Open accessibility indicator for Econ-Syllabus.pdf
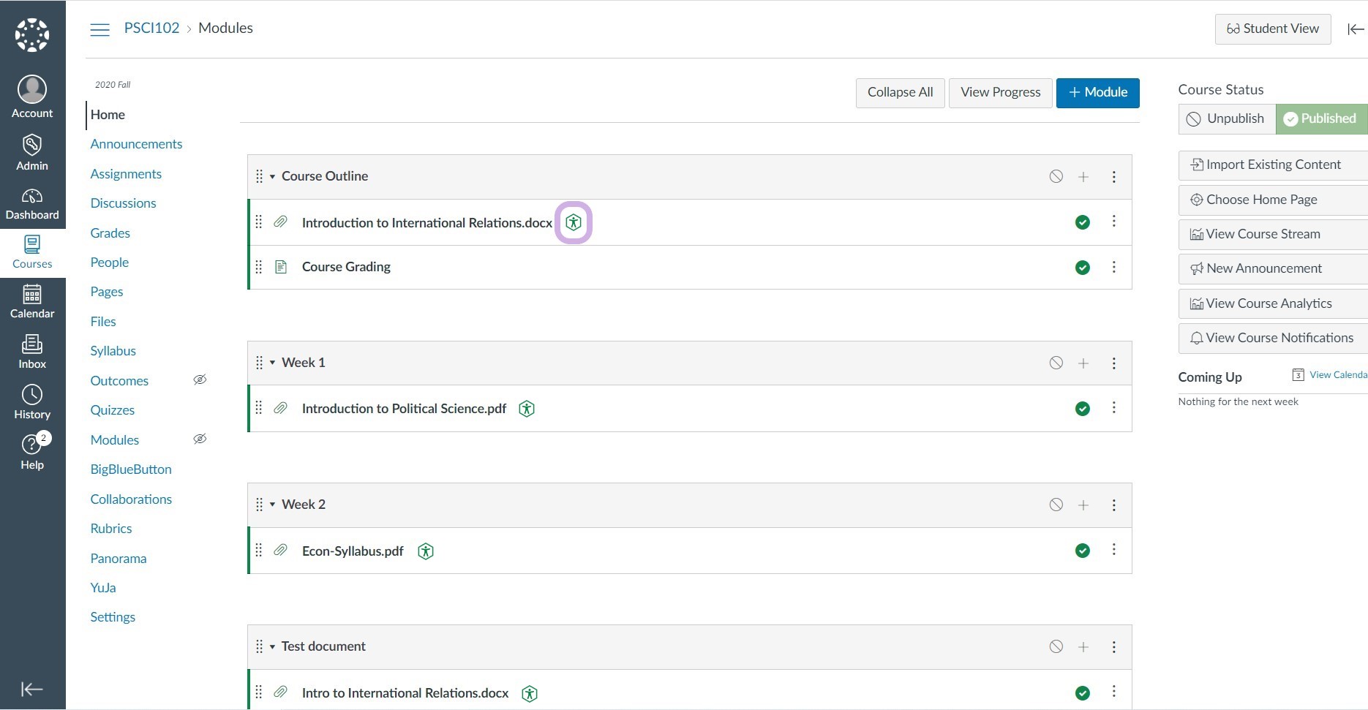This screenshot has height=710, width=1368. [x=426, y=551]
